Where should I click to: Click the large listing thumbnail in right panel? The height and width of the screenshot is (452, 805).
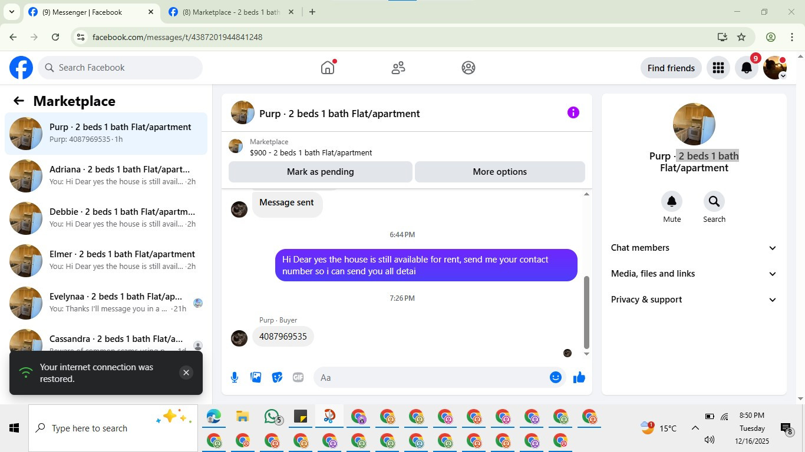coord(694,124)
